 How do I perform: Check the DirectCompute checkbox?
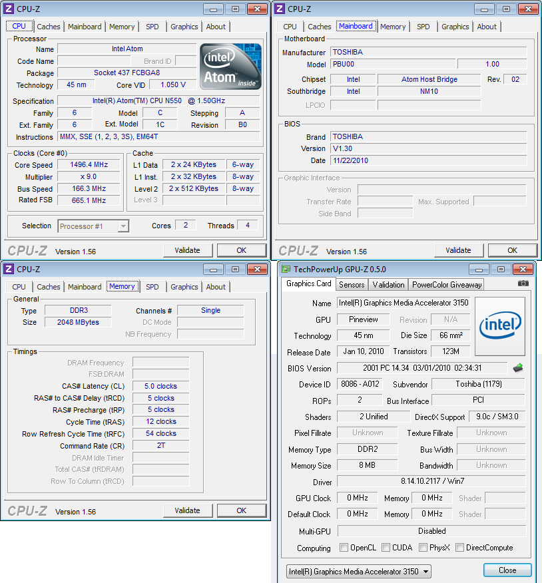(x=459, y=548)
